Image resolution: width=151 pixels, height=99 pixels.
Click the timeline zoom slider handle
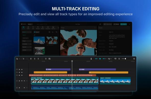coord(125,59)
